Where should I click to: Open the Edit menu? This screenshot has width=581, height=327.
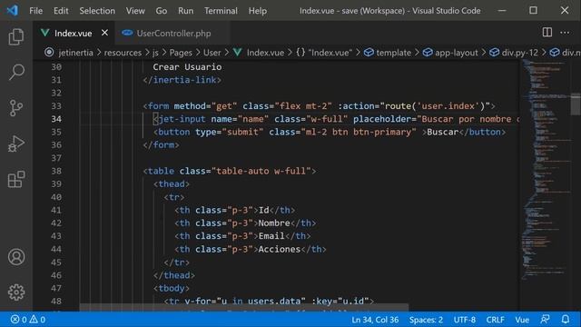[x=61, y=11]
